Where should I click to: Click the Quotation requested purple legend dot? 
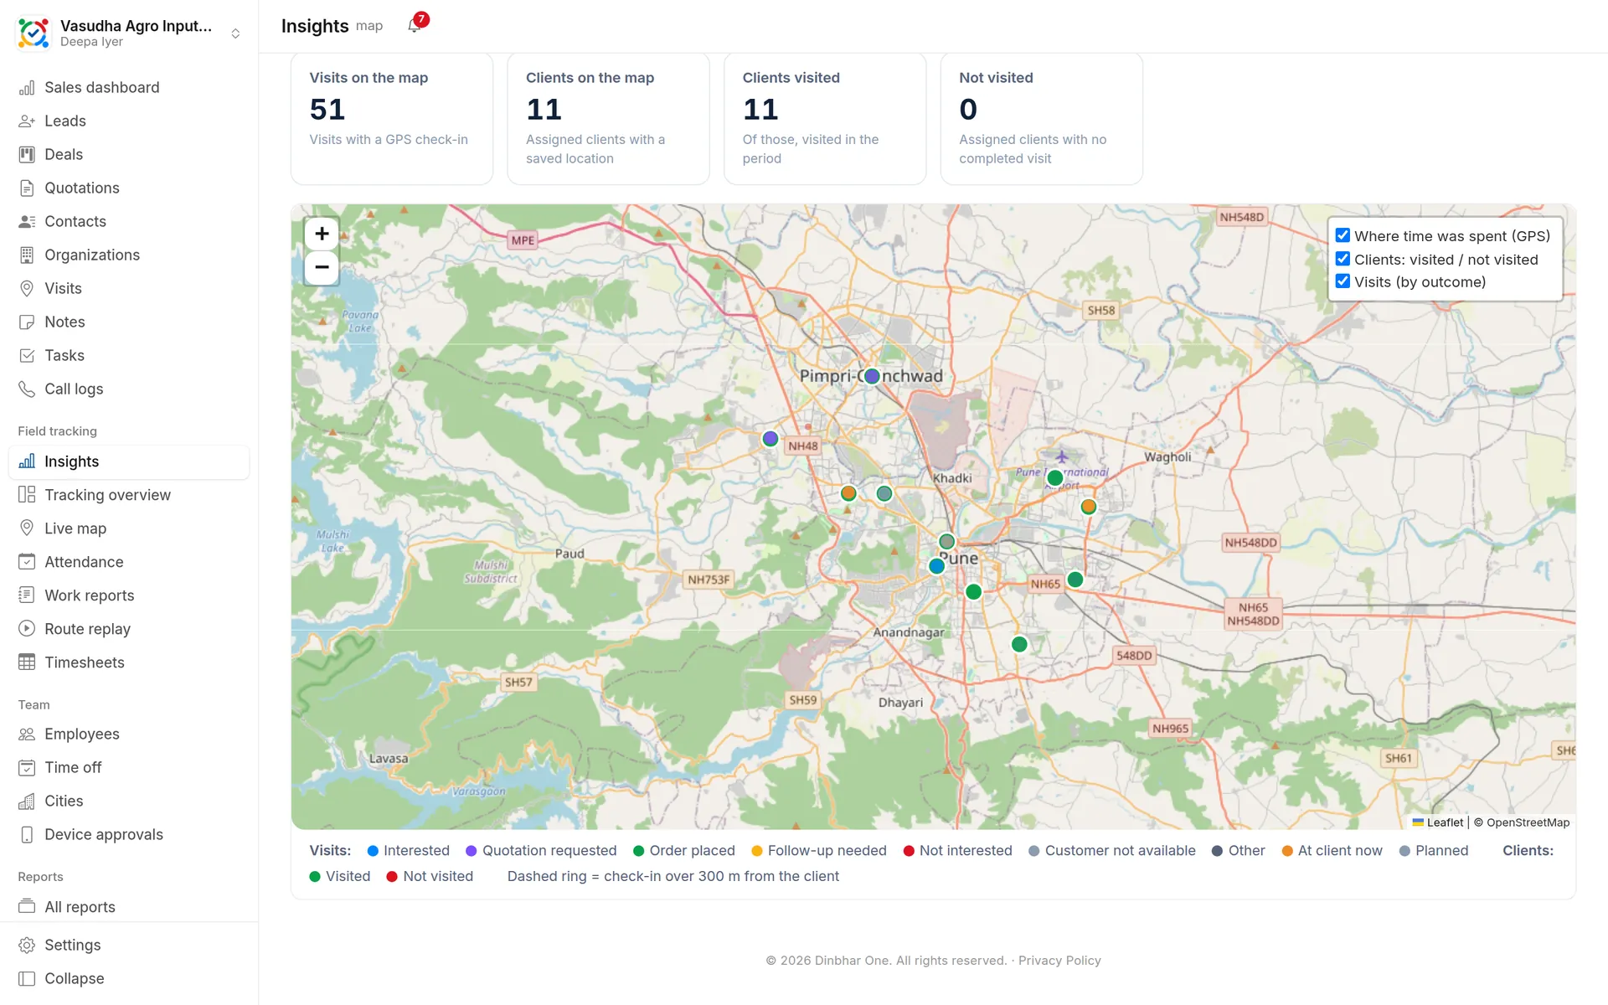(472, 851)
